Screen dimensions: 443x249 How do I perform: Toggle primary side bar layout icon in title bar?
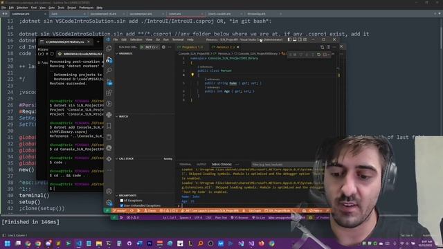289,39
